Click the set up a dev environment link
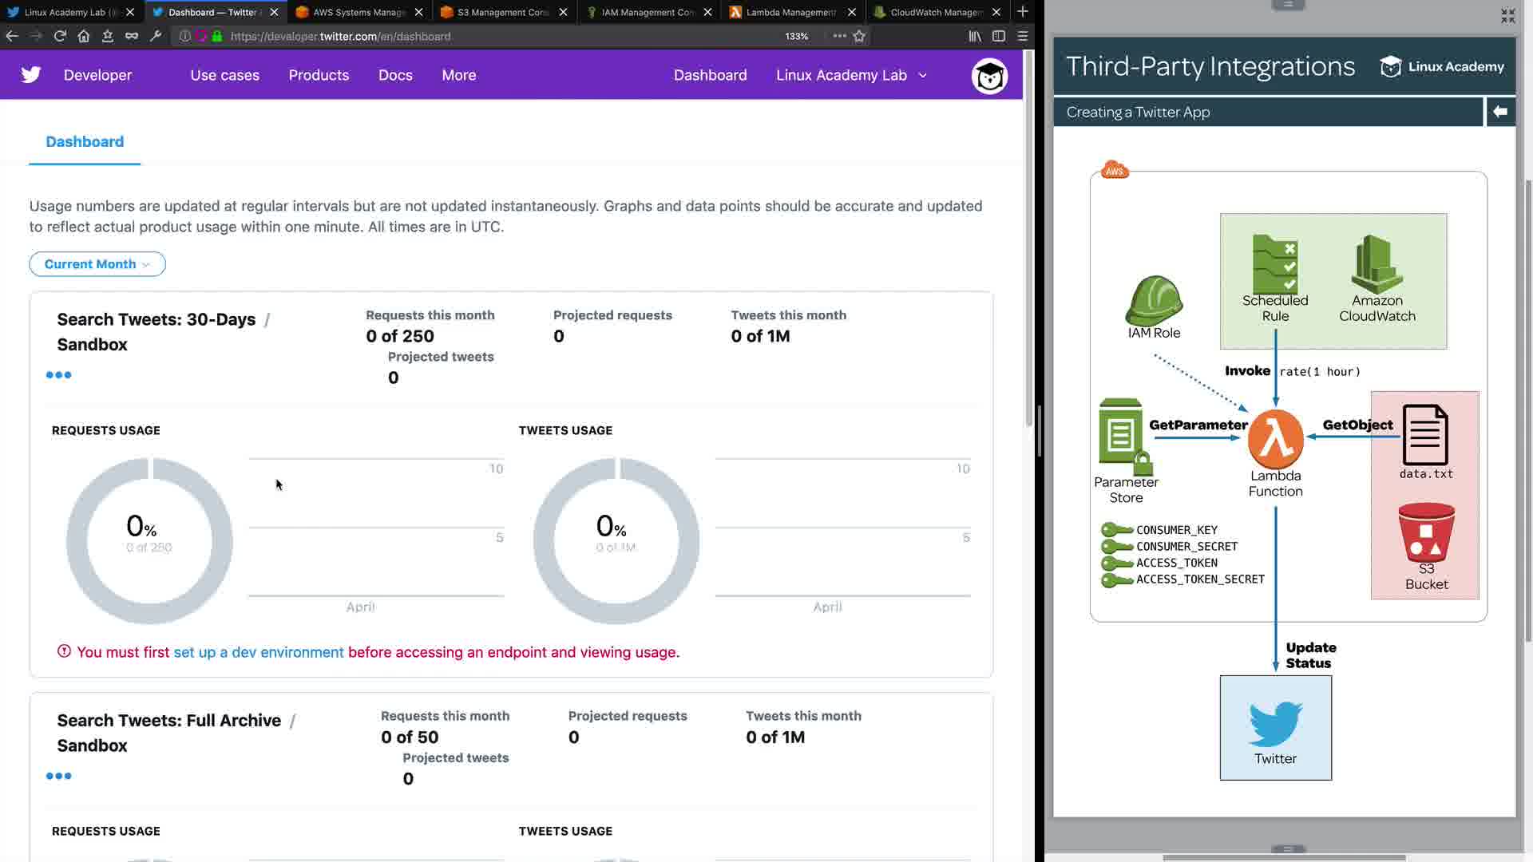 click(259, 652)
